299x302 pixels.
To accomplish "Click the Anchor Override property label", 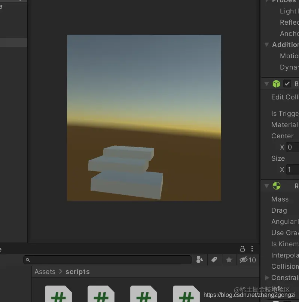I will tap(289, 34).
